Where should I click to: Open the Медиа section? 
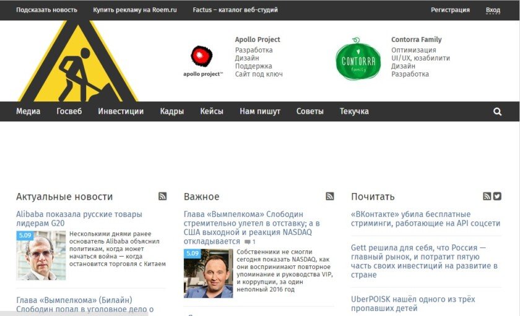(x=28, y=111)
